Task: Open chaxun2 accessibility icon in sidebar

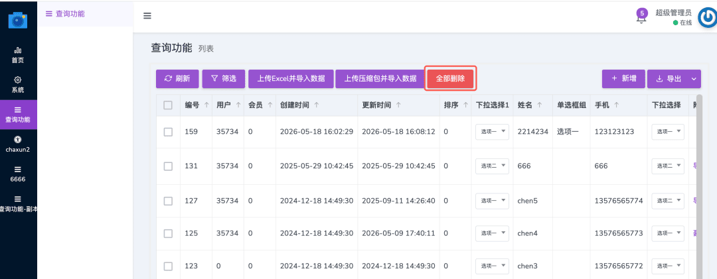Action: (18, 139)
